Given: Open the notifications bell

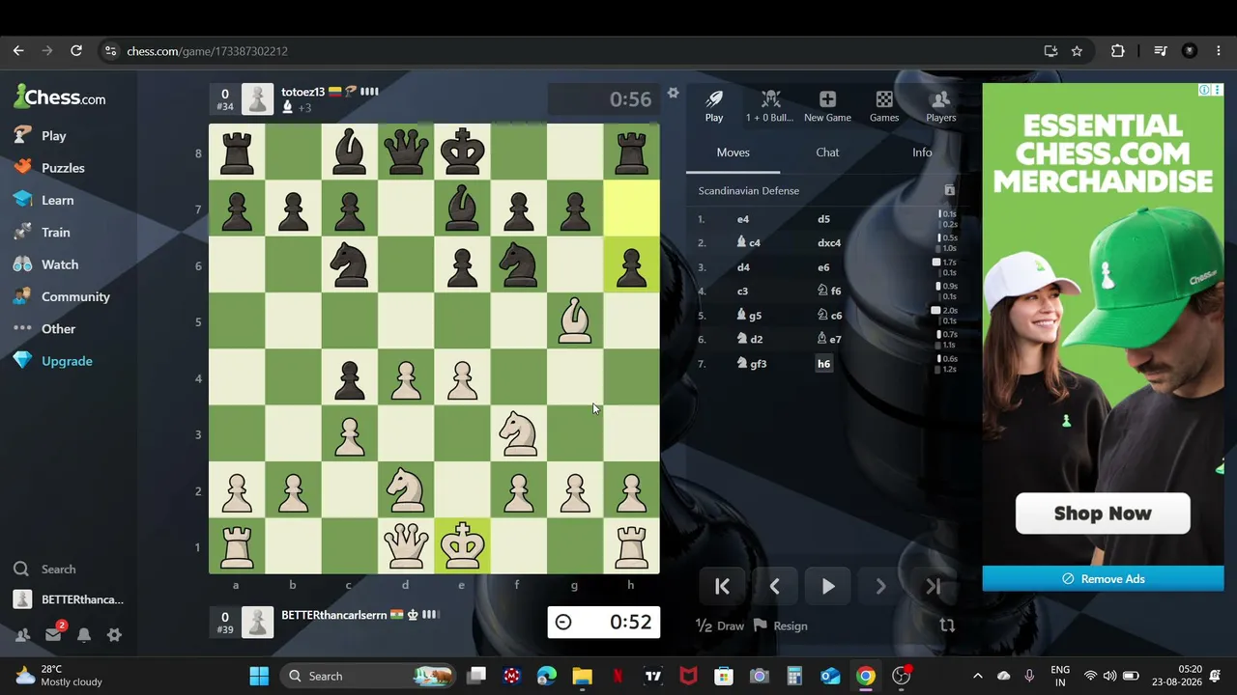Looking at the screenshot, I should click(x=84, y=635).
